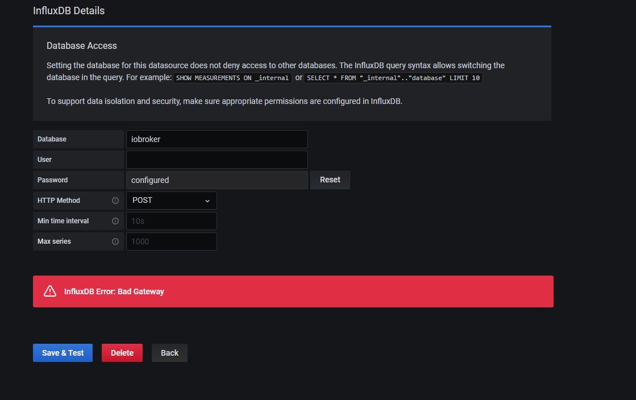636x400 pixels.
Task: Click the HTTP Method info icon
Action: [x=115, y=201]
